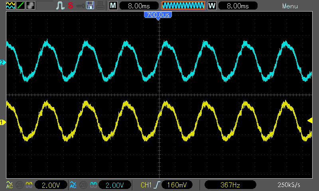Select the 160mV trigger level value

click(177, 185)
